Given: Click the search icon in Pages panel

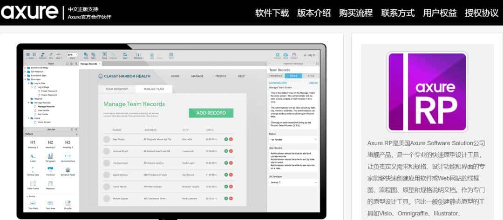Looking at the screenshot, I should 76,64.
